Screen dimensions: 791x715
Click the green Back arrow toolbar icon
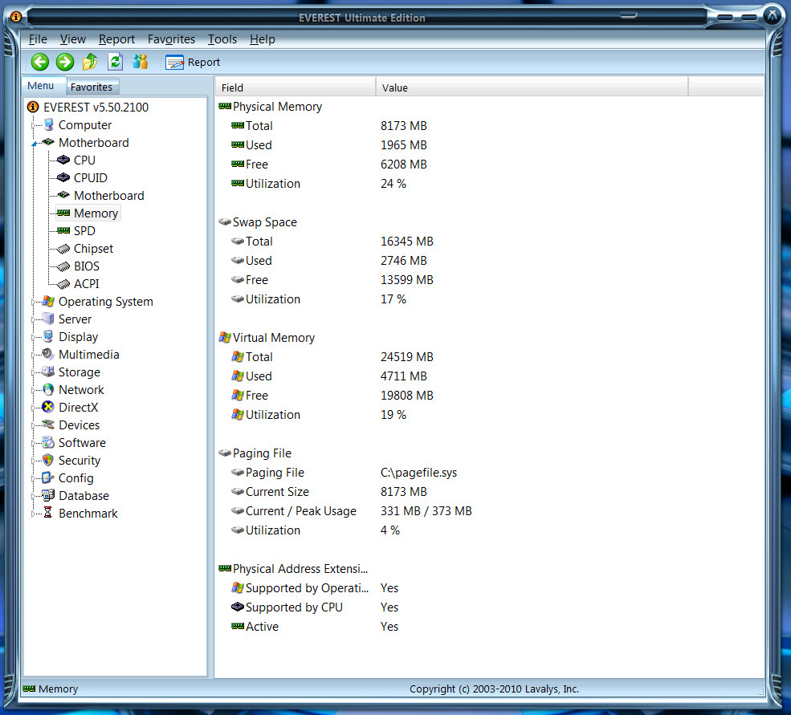40,62
